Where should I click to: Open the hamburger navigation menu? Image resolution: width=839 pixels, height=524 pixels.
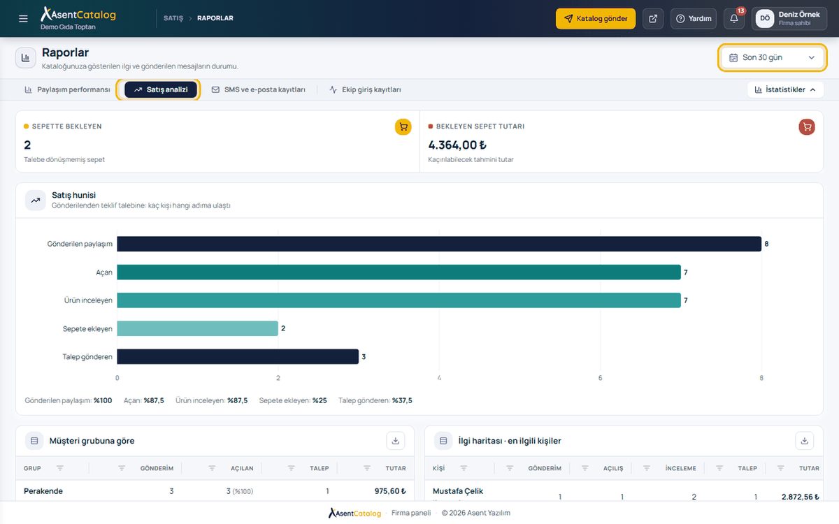(23, 19)
